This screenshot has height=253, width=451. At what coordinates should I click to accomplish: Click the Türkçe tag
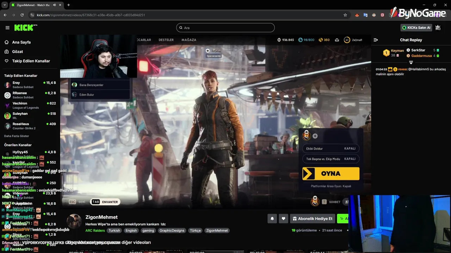[195, 231]
